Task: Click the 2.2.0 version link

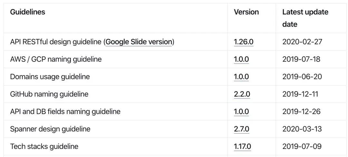Action: click(x=242, y=94)
